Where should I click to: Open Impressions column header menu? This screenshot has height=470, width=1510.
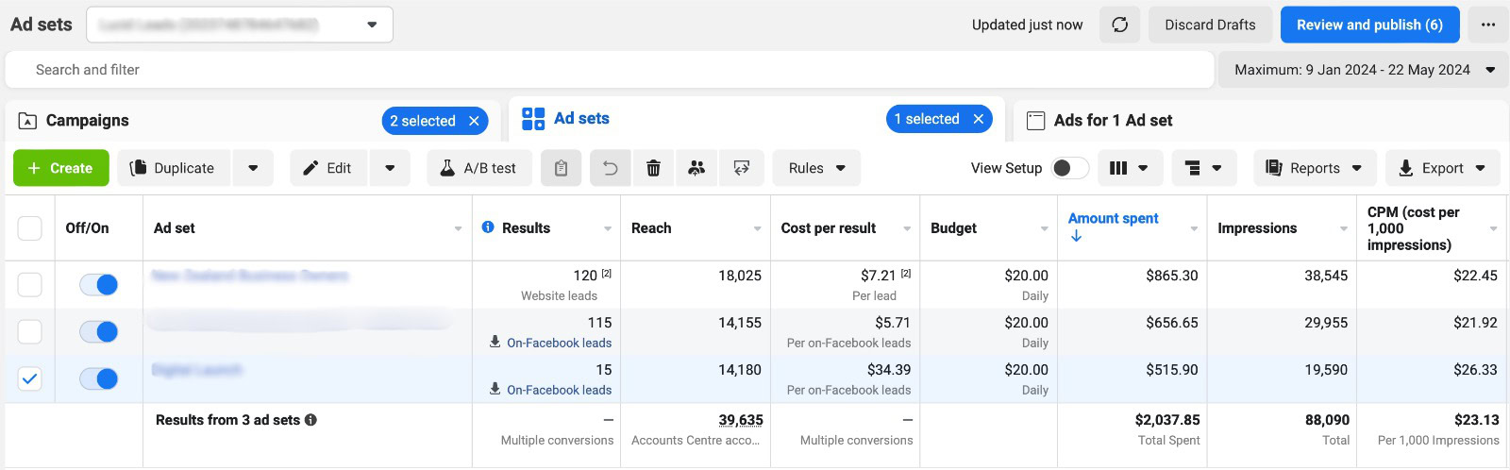point(1343,228)
